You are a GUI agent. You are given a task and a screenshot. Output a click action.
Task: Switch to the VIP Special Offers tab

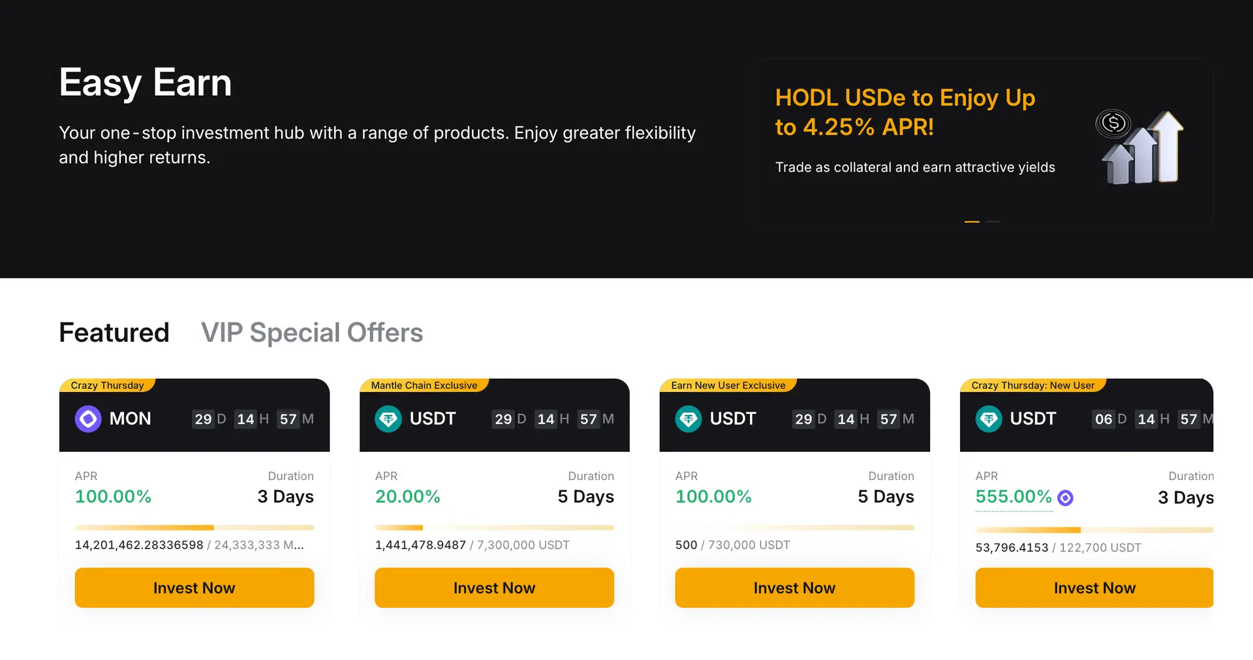(x=311, y=333)
